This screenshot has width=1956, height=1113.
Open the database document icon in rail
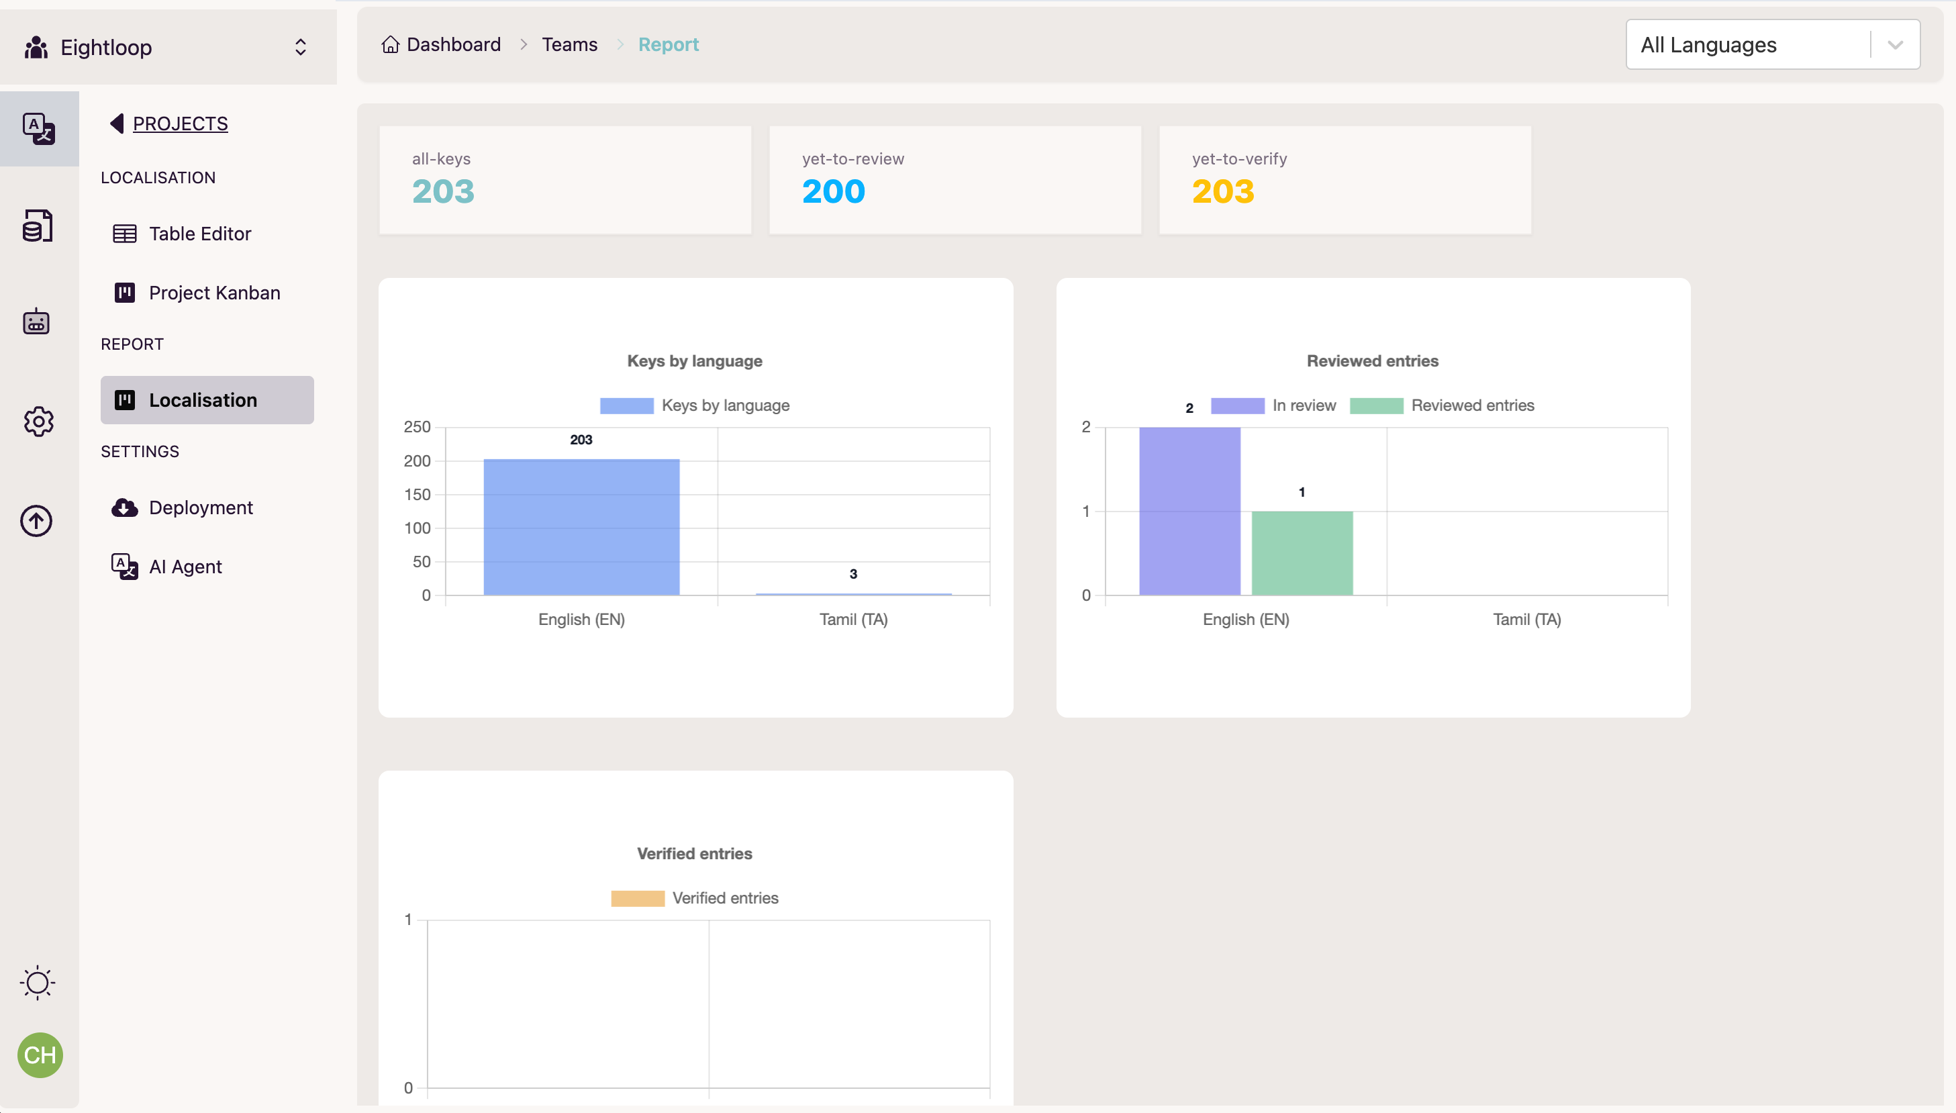pyautogui.click(x=37, y=226)
